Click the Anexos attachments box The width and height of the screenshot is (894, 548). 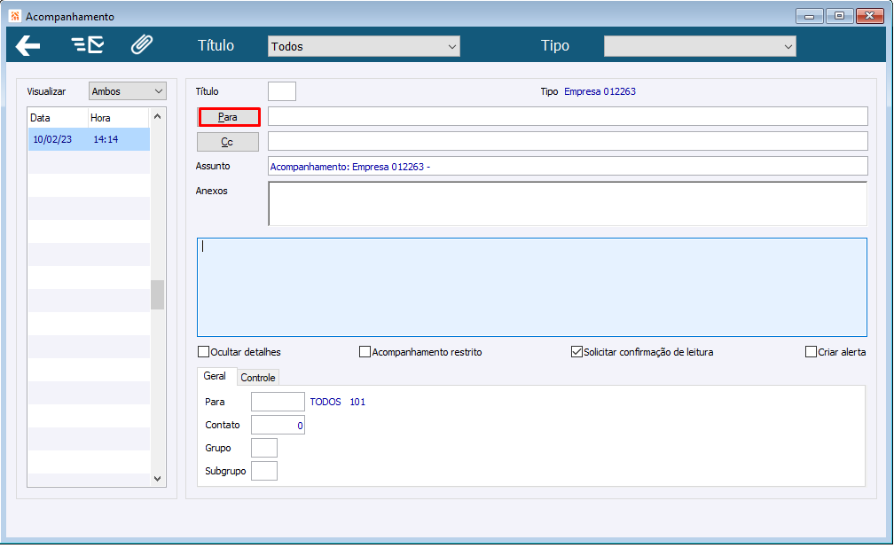(x=568, y=204)
